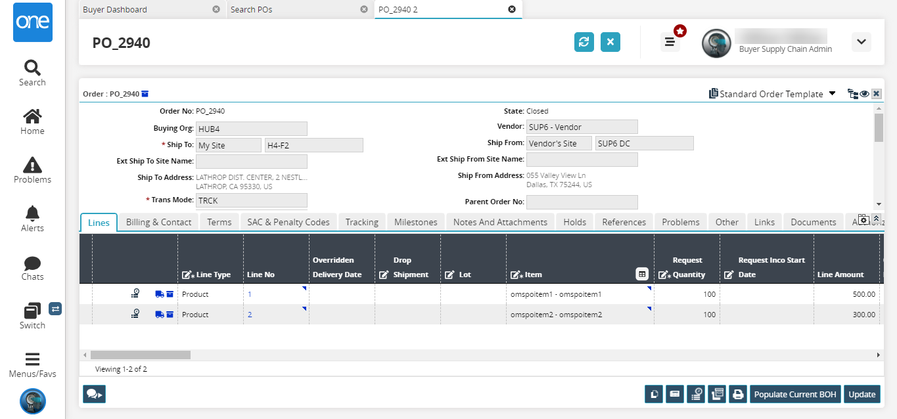Open the Home page from the sidebar
The image size is (897, 419).
(32, 121)
